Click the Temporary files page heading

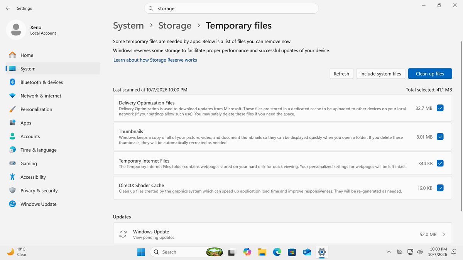pos(239,25)
